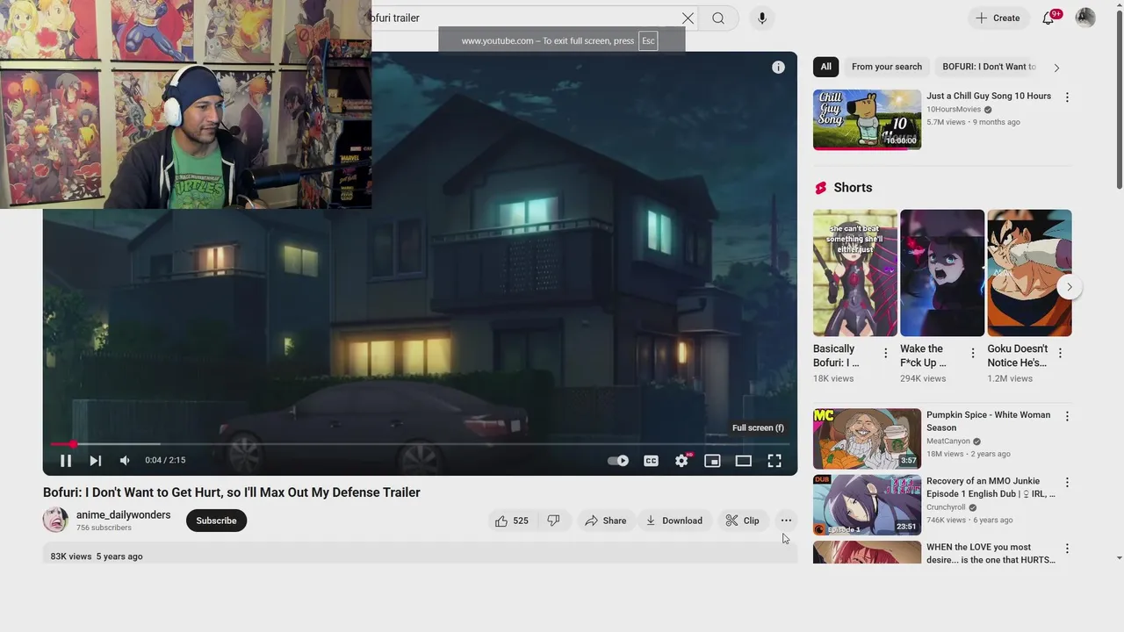The image size is (1124, 632).
Task: Download the video
Action: point(674,521)
